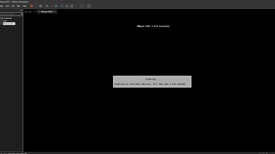Toggle the Show Library sidebar icon

[62, 6]
